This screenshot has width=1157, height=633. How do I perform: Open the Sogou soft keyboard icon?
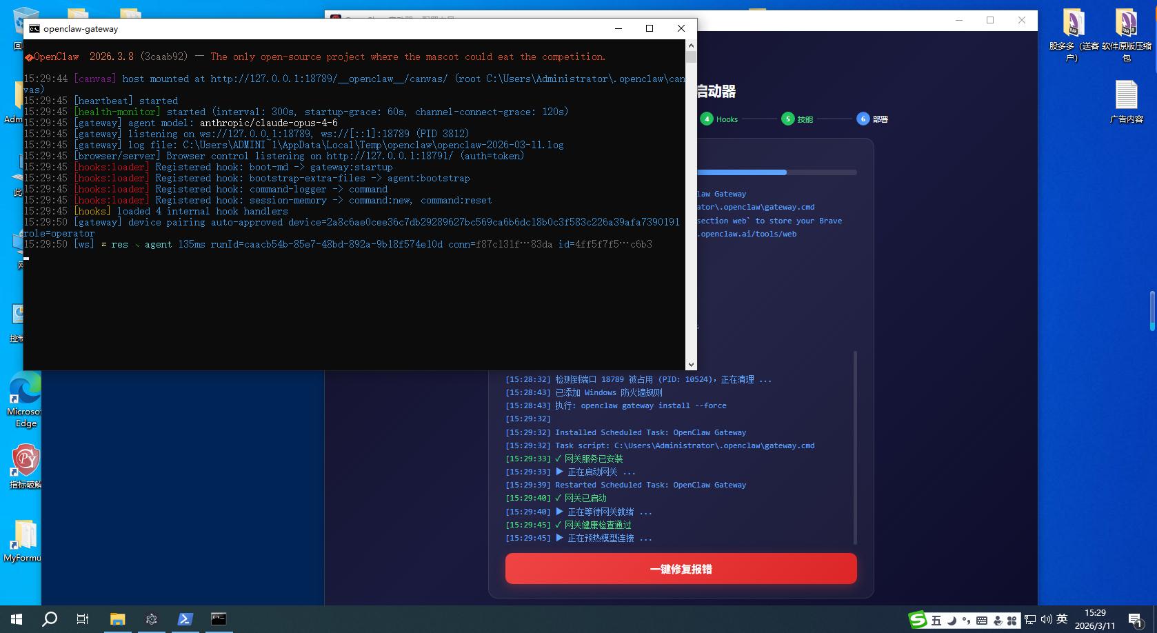[x=982, y=621]
